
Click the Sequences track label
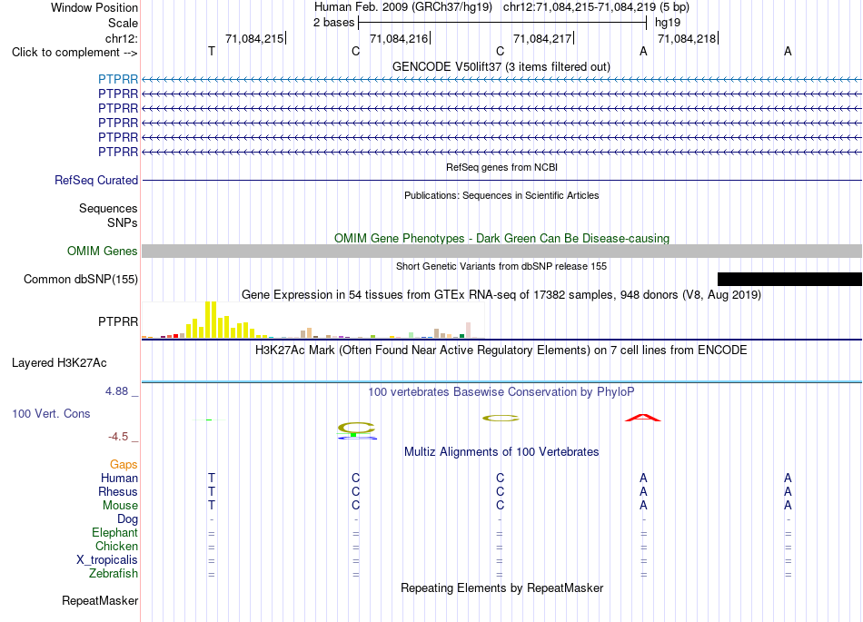108,209
